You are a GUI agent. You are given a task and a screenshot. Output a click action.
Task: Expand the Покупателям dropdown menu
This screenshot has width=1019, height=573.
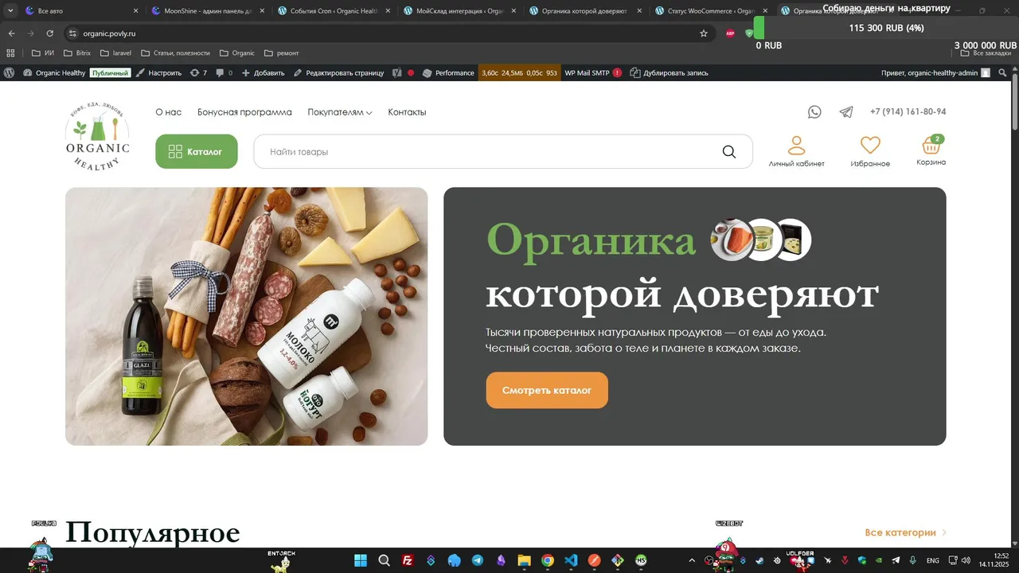point(340,112)
